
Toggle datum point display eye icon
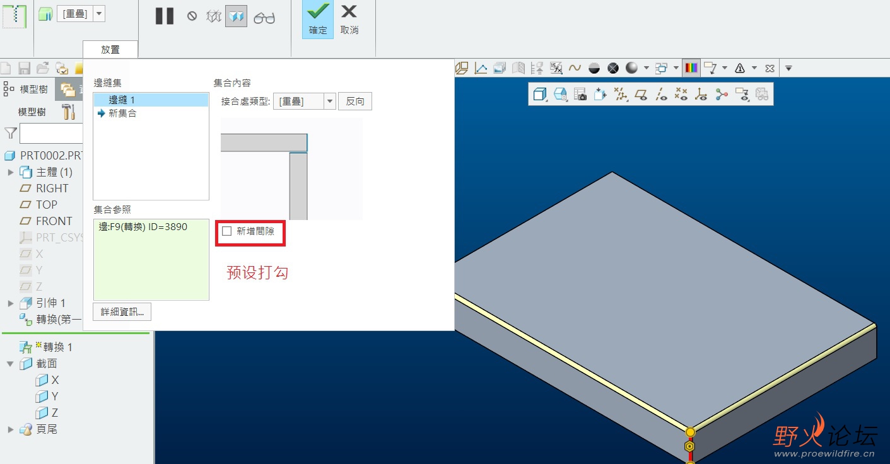point(681,95)
